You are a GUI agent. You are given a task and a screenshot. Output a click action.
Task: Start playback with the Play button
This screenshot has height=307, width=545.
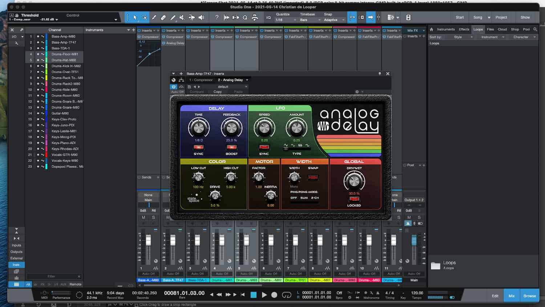[264, 295]
